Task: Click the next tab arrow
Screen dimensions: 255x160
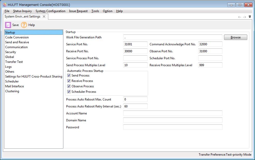Action: pyautogui.click(x=244, y=17)
